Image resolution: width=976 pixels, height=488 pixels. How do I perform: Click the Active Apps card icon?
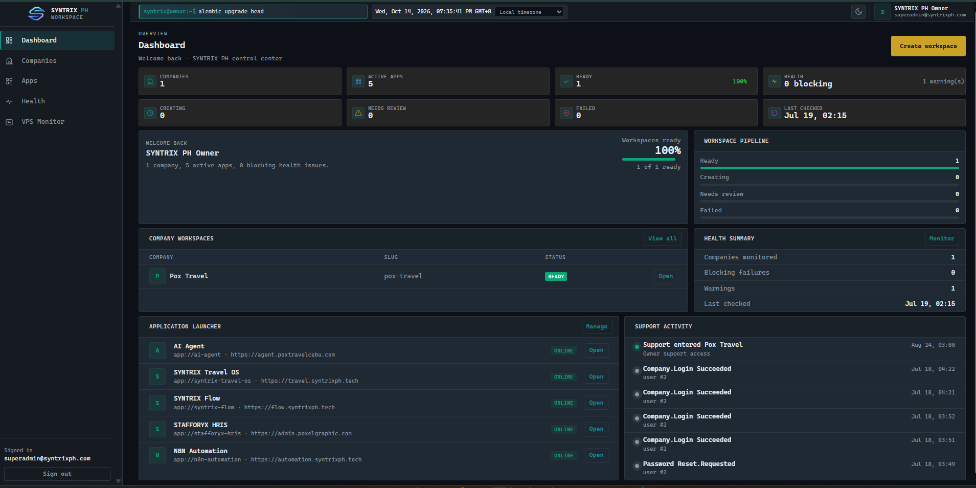point(358,81)
